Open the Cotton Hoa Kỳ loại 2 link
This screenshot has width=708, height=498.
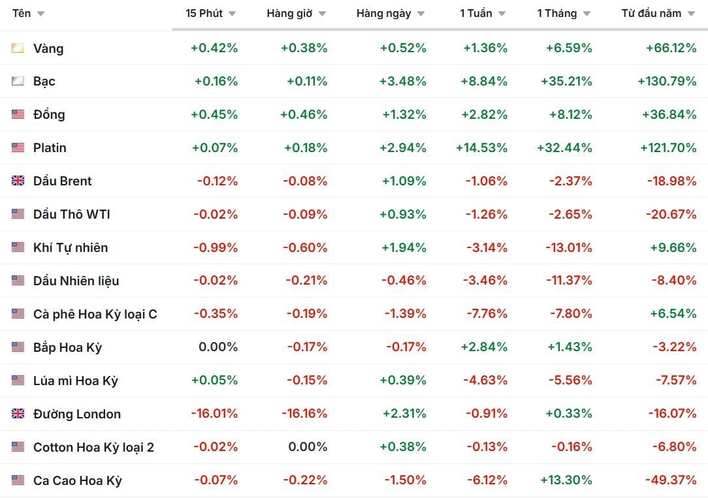(93, 448)
